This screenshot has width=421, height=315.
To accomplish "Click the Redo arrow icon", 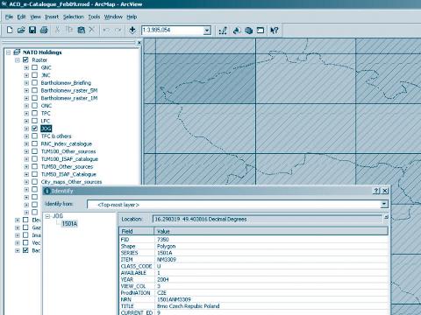I will [x=118, y=30].
